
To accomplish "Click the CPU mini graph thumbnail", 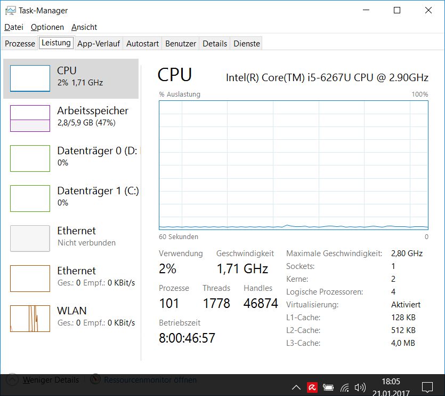I will (x=30, y=78).
